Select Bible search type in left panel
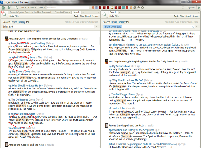 (82, 16)
